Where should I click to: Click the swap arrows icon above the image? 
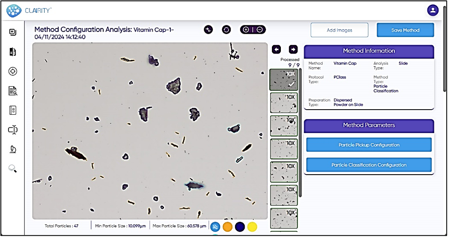click(x=209, y=30)
